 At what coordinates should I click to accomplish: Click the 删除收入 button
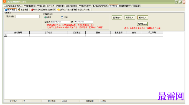point(142,17)
